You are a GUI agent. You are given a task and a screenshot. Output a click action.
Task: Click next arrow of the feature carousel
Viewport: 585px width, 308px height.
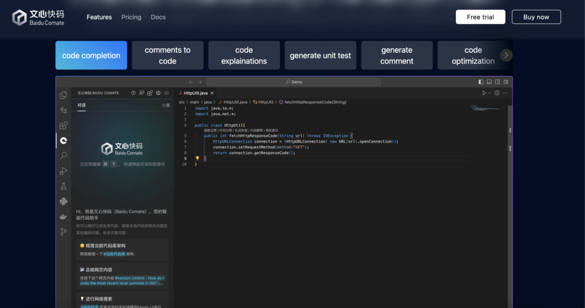[x=506, y=55]
